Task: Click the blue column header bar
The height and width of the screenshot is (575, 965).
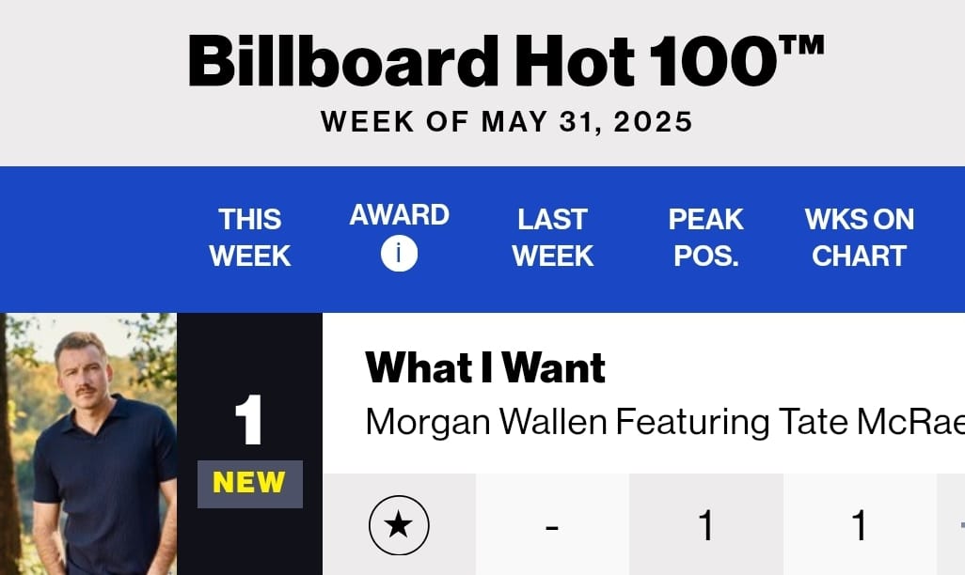Action: [x=482, y=240]
